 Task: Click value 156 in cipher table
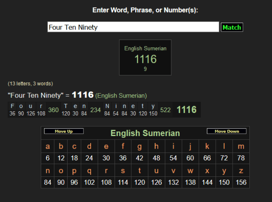(x=241, y=183)
